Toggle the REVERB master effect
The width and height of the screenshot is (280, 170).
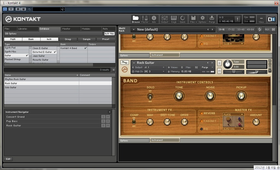coord(208,113)
